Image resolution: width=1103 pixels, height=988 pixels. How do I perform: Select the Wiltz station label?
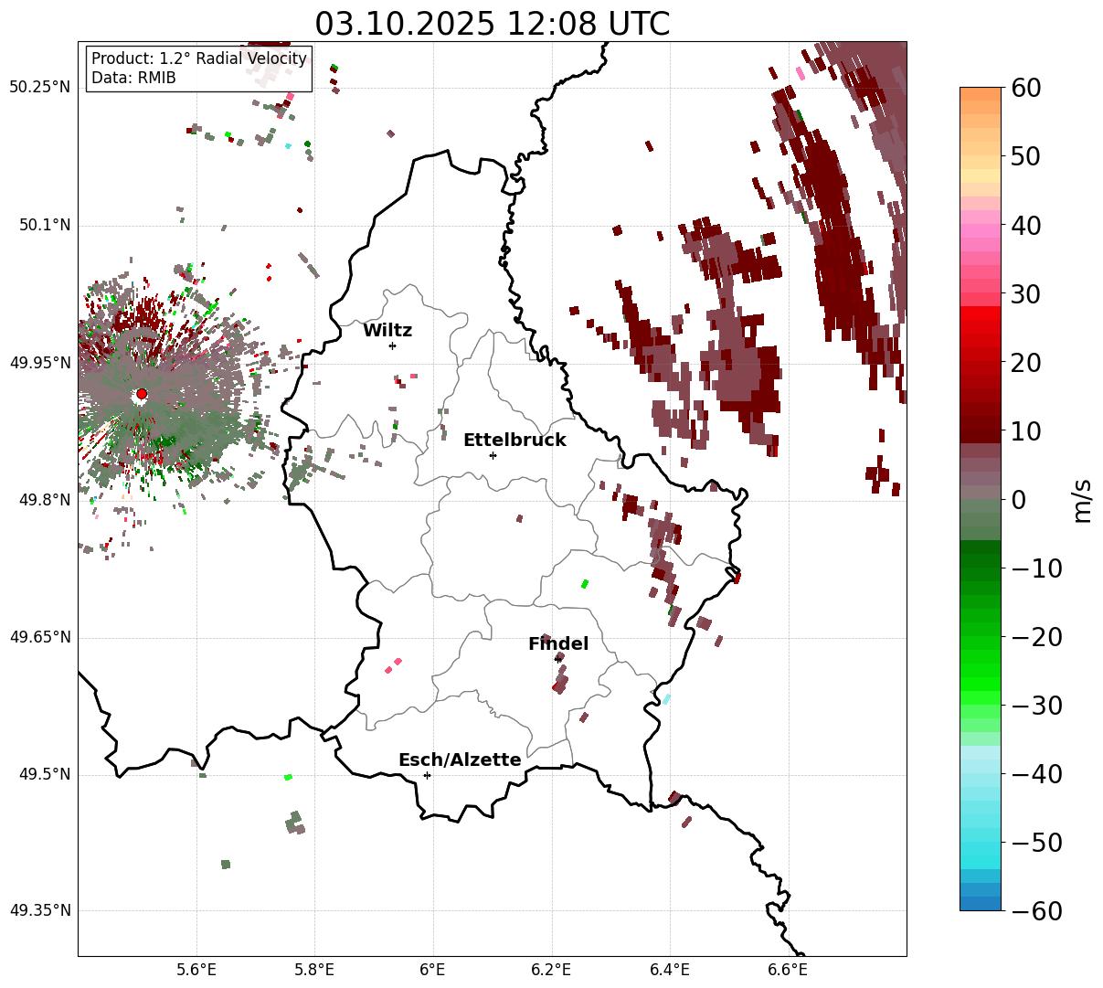[x=387, y=331]
